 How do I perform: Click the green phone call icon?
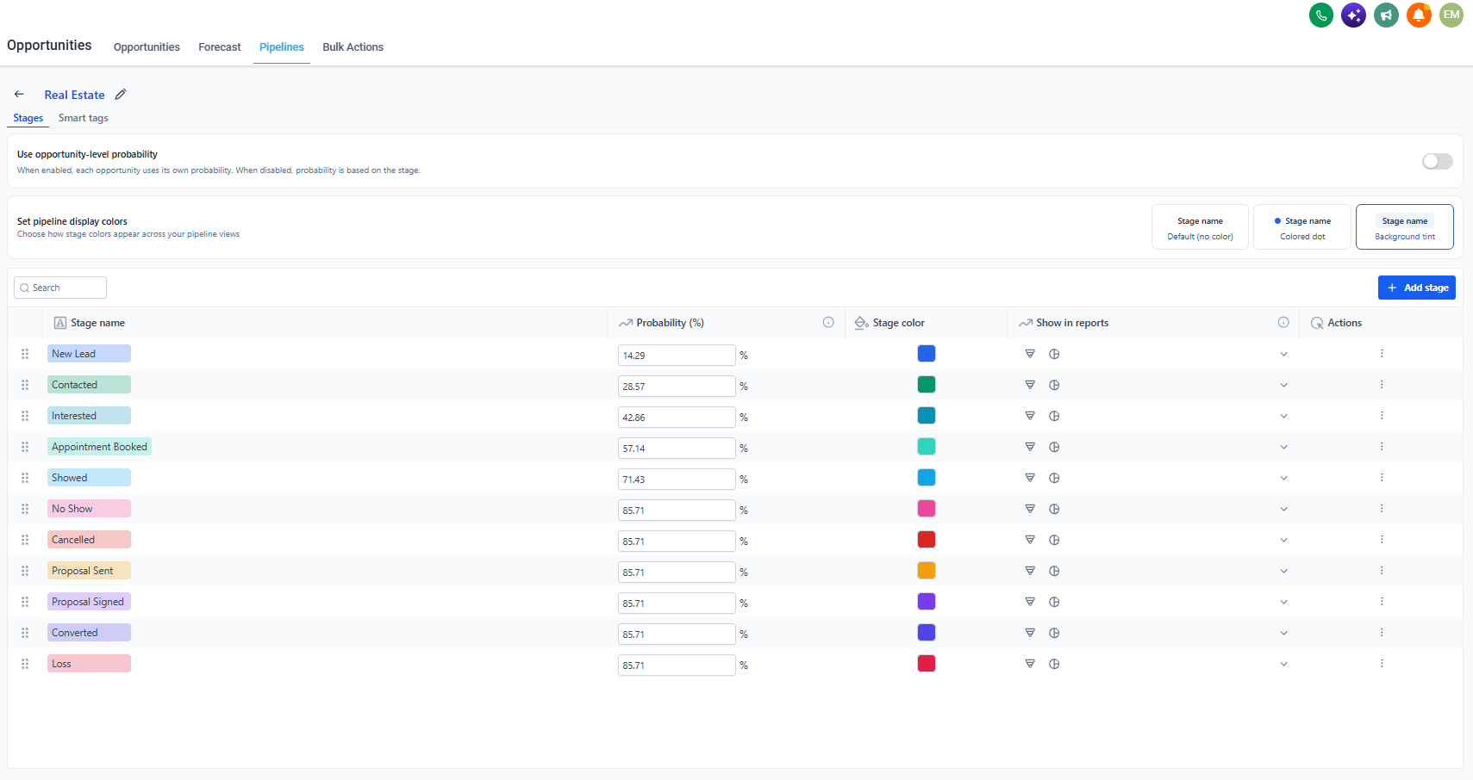pos(1320,15)
